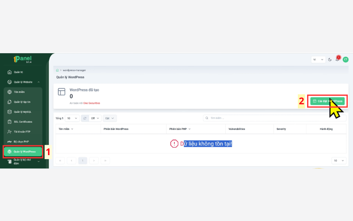Open Quản lý MySQL sidebar item
Viewport: 353px width, 221px height.
(x=23, y=112)
